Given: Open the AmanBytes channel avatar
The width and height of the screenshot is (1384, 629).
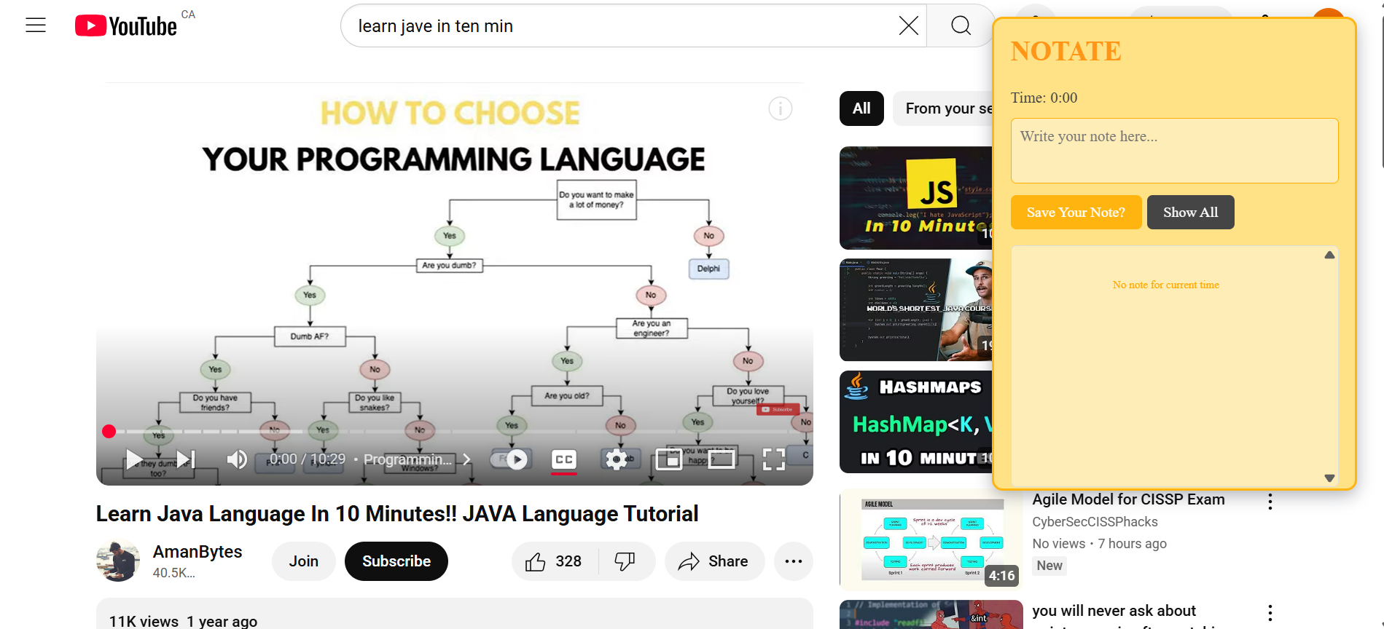Looking at the screenshot, I should click(x=117, y=561).
